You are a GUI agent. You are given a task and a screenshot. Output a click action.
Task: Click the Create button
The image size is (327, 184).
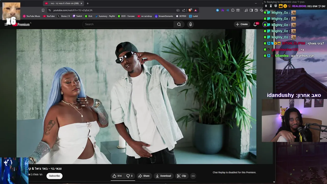(x=242, y=24)
